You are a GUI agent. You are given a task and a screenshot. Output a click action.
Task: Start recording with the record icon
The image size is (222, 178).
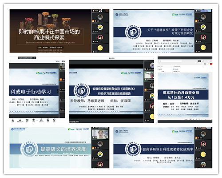point(34,120)
